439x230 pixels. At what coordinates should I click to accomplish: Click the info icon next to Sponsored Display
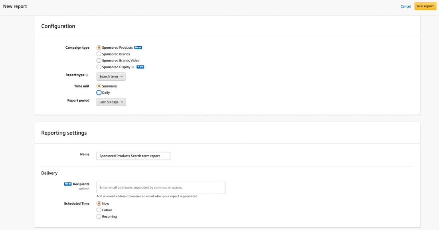[x=133, y=67]
